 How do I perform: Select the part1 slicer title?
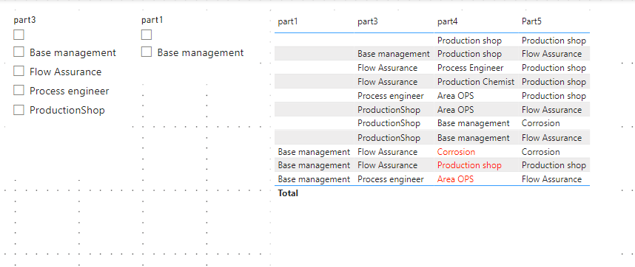point(152,20)
